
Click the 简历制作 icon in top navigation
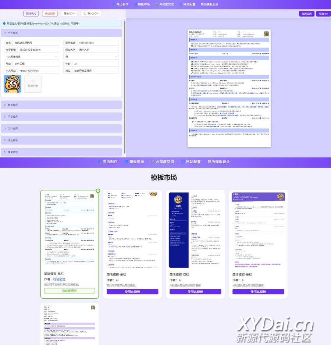114,4
